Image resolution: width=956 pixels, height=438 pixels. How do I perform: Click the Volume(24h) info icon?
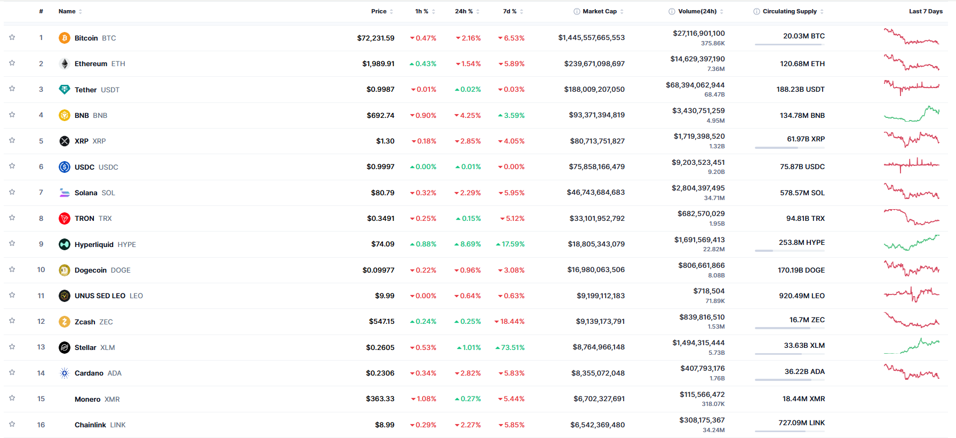[x=672, y=11]
